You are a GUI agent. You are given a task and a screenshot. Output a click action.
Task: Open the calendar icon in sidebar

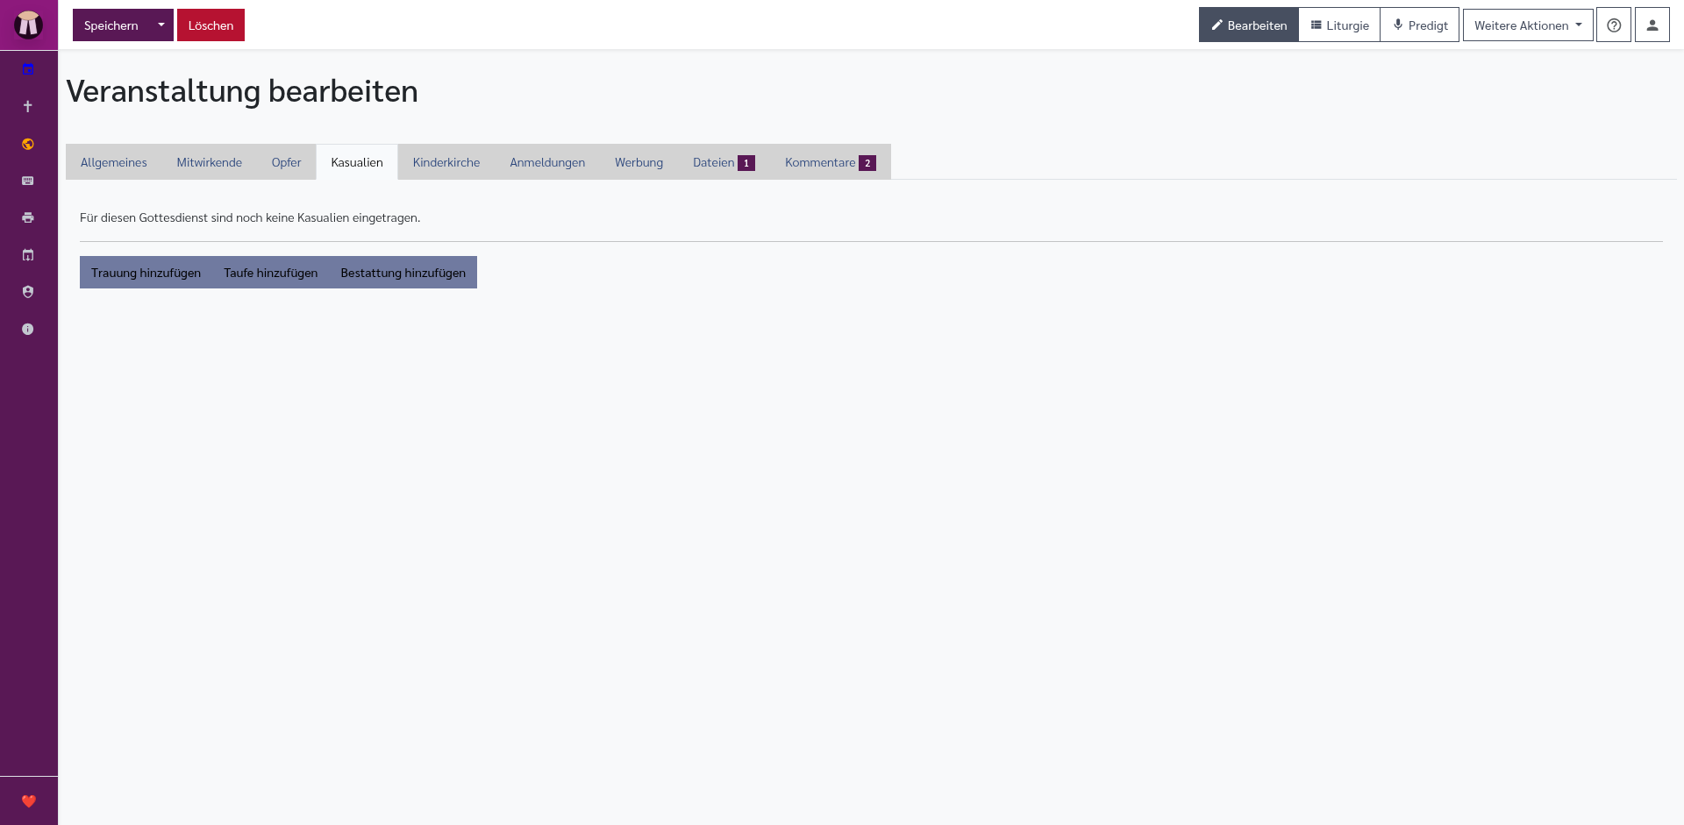pos(28,69)
